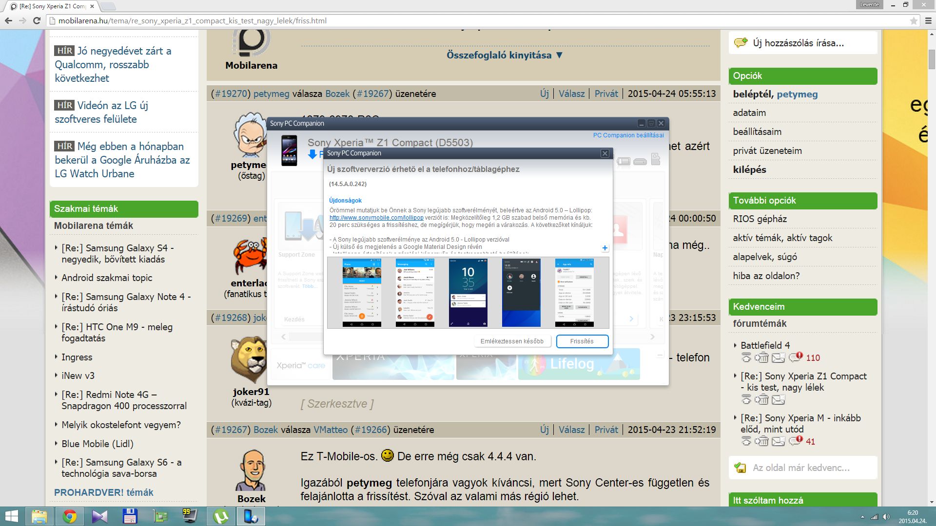Open Blue Mobile (Lidl) topic
This screenshot has width=936, height=526.
click(97, 444)
